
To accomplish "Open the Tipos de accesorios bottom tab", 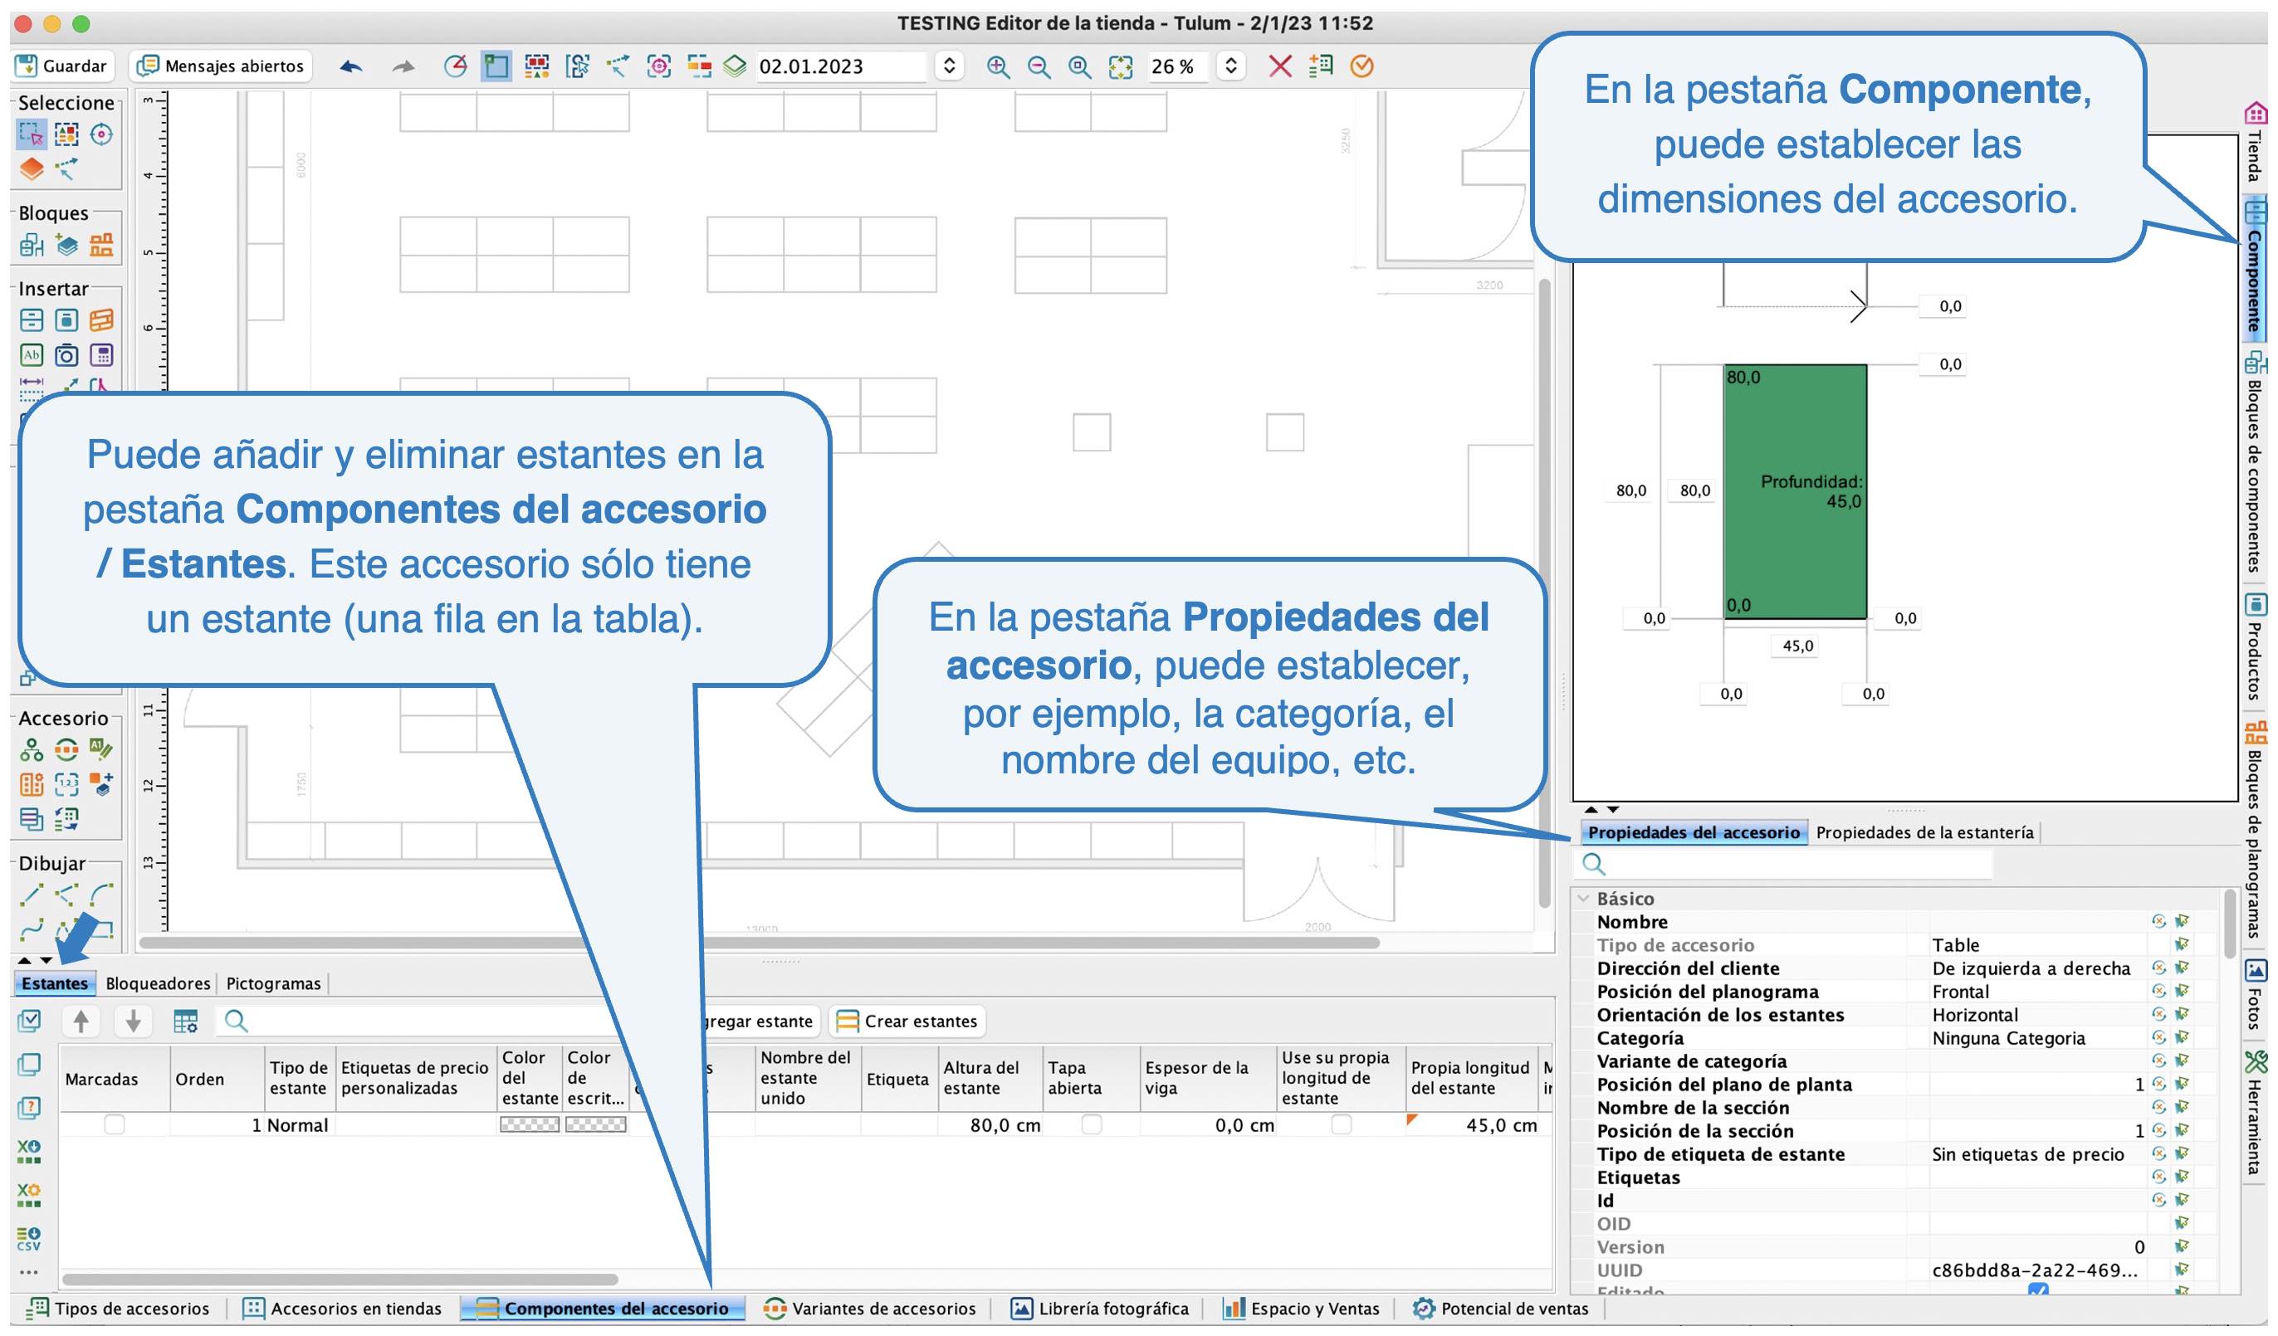I will 119,1309.
